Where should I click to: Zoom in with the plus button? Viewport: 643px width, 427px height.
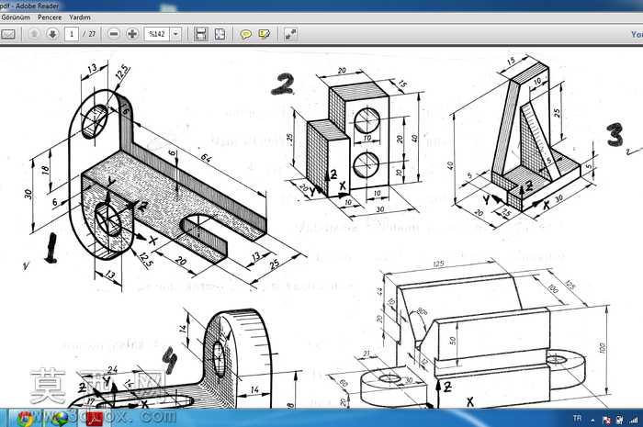132,34
